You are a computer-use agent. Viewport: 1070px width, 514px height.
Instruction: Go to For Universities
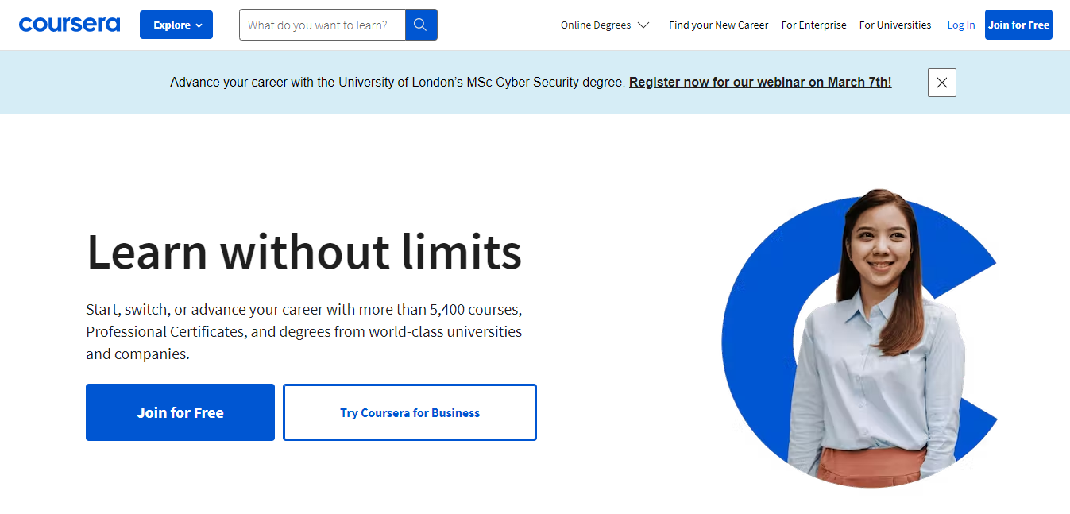(x=894, y=25)
